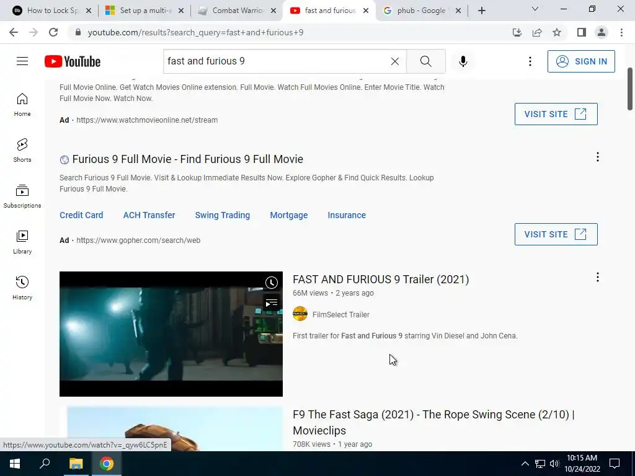Open FilmSelect Trailer channel avatar

pyautogui.click(x=300, y=314)
